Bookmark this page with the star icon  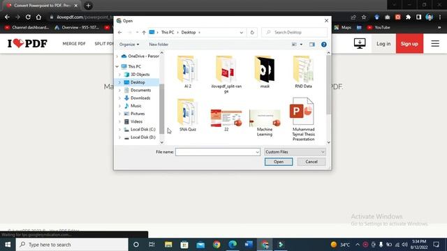pyautogui.click(x=364, y=17)
